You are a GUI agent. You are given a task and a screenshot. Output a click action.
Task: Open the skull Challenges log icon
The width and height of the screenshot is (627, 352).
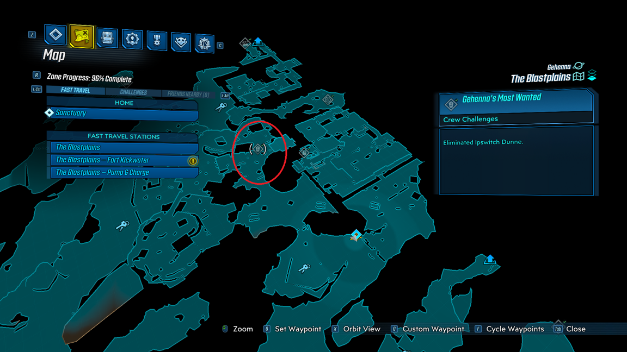181,42
